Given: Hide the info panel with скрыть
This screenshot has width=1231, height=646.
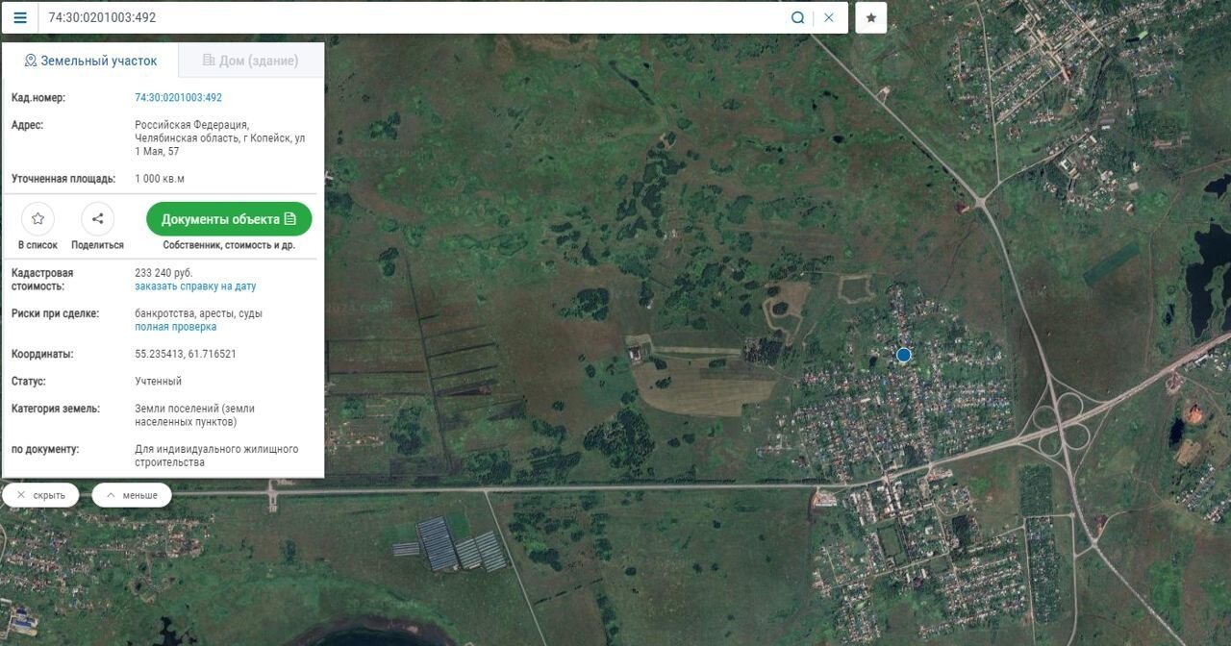Looking at the screenshot, I should pyautogui.click(x=40, y=495).
